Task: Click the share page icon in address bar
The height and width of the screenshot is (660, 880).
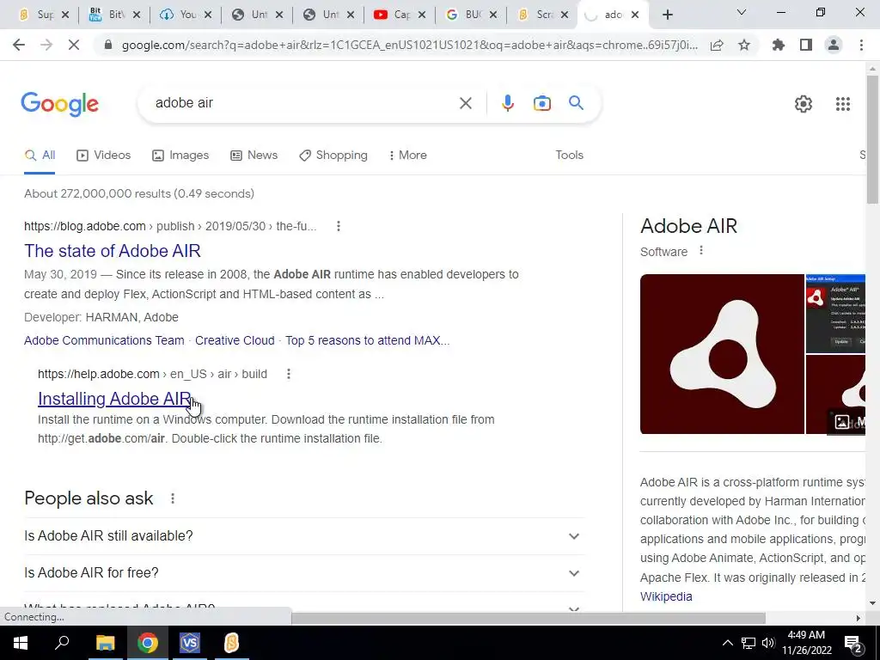Action: [x=717, y=46]
